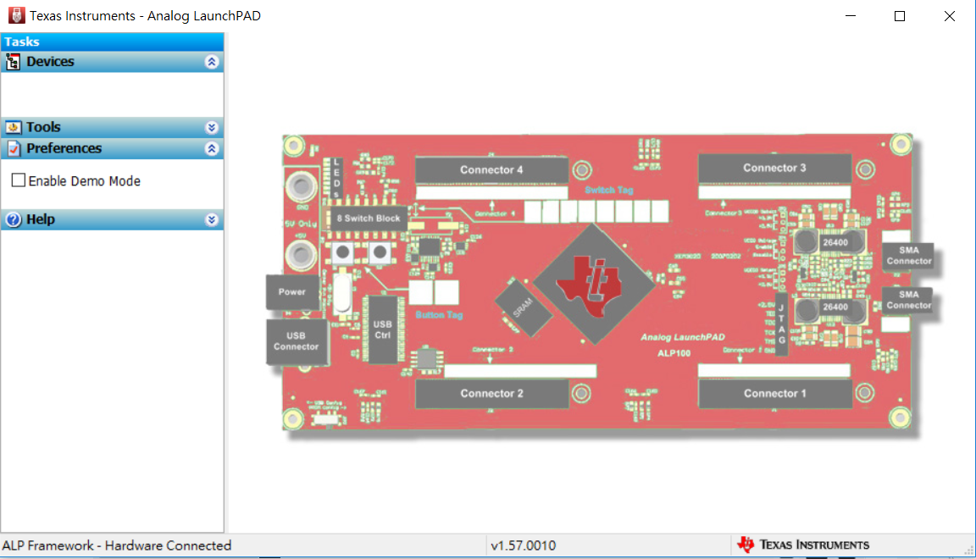This screenshot has height=559, width=976.
Task: Click the Switch Tag label
Action: 609,190
